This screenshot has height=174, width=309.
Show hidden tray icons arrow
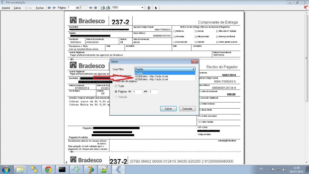(x=268, y=170)
